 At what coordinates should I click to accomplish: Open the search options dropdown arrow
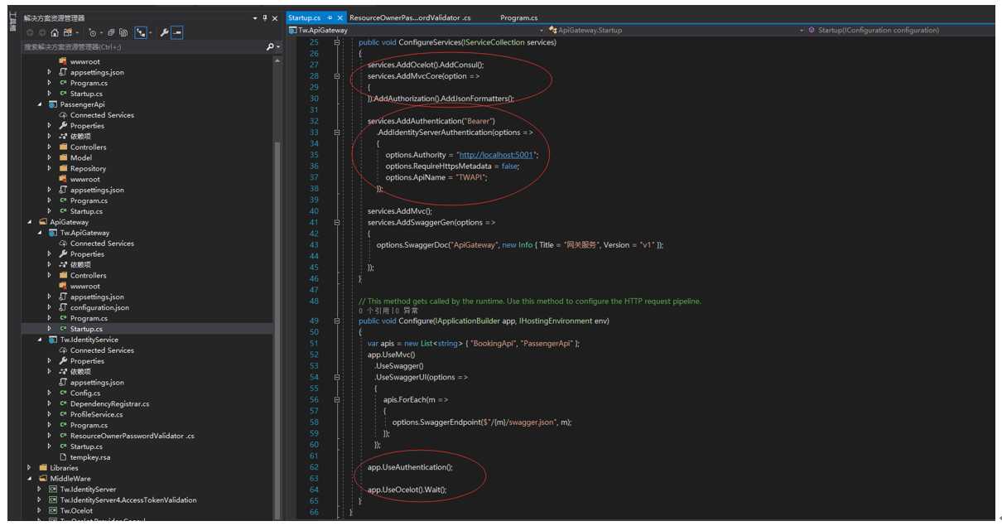(278, 47)
